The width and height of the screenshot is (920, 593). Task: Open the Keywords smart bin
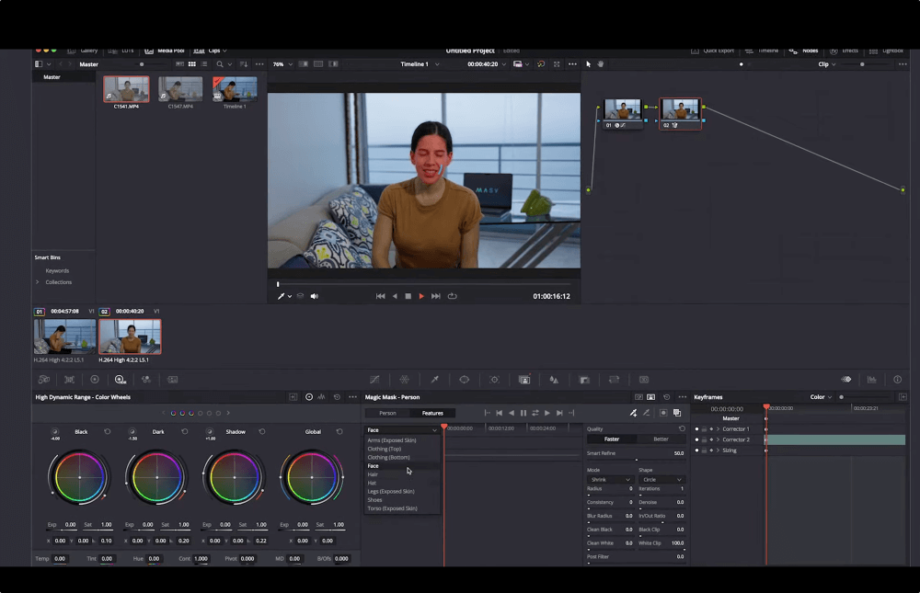pyautogui.click(x=57, y=271)
